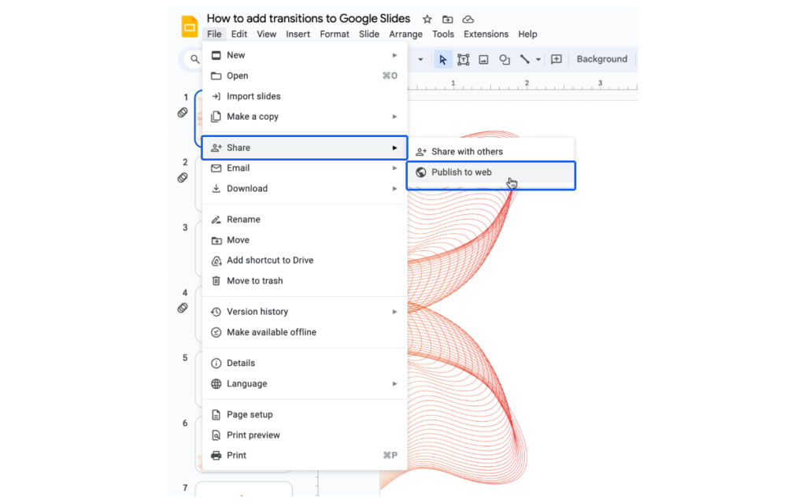Image resolution: width=806 pixels, height=503 pixels.
Task: Open the Extensions menu
Action: [486, 34]
